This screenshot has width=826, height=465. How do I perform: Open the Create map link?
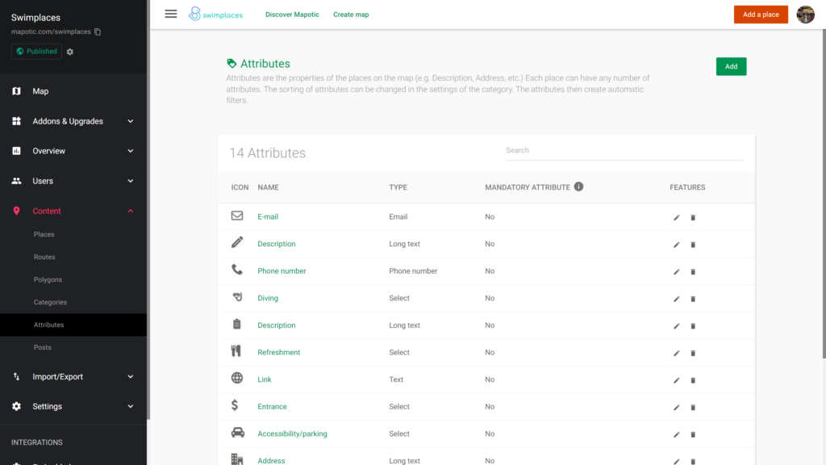point(351,15)
